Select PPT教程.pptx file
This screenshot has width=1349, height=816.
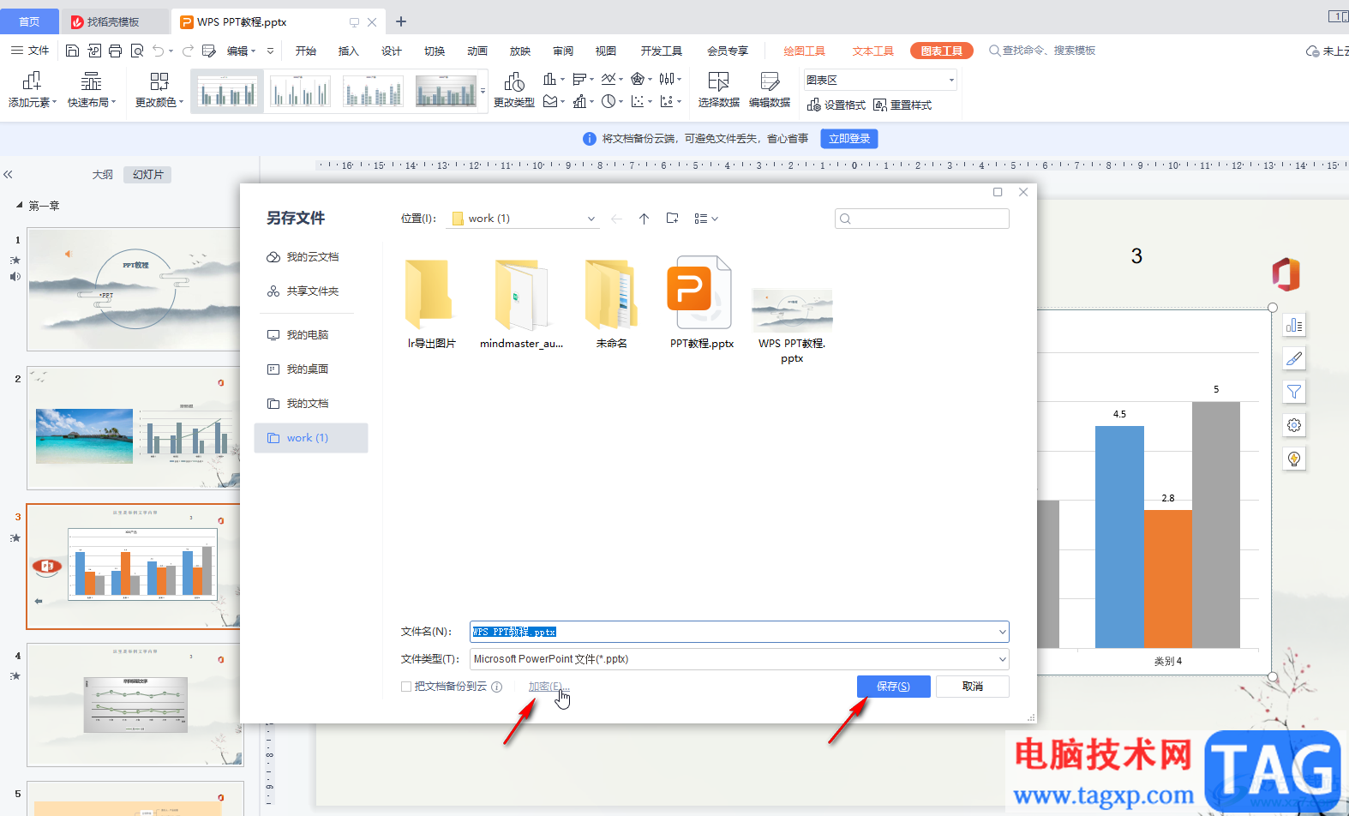coord(701,303)
